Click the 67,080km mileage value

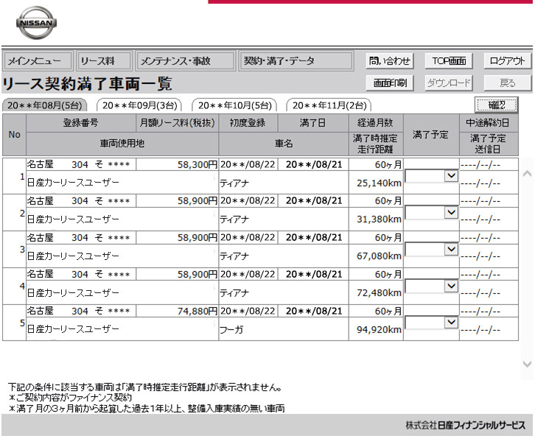click(x=379, y=256)
